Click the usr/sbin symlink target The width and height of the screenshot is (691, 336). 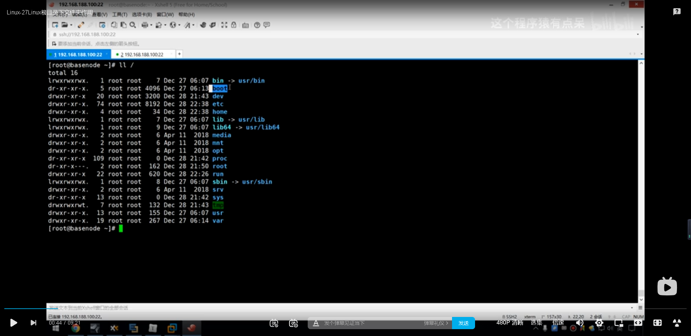pos(257,182)
